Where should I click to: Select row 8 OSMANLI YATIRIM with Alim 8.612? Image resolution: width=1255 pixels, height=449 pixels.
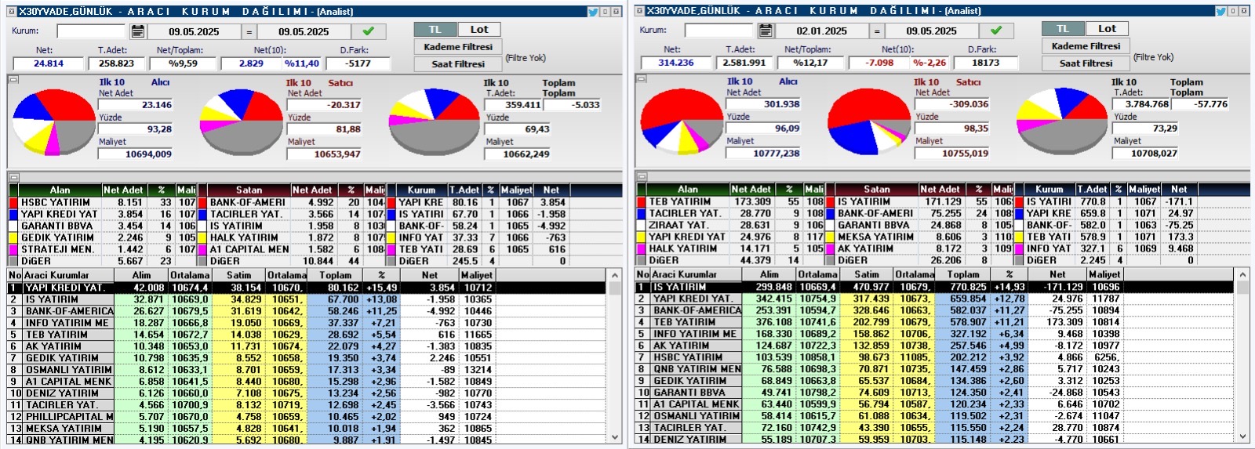click(x=307, y=370)
